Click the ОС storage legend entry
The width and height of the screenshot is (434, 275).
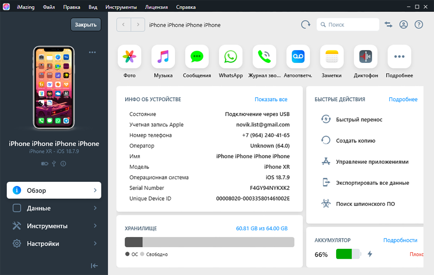pos(132,254)
